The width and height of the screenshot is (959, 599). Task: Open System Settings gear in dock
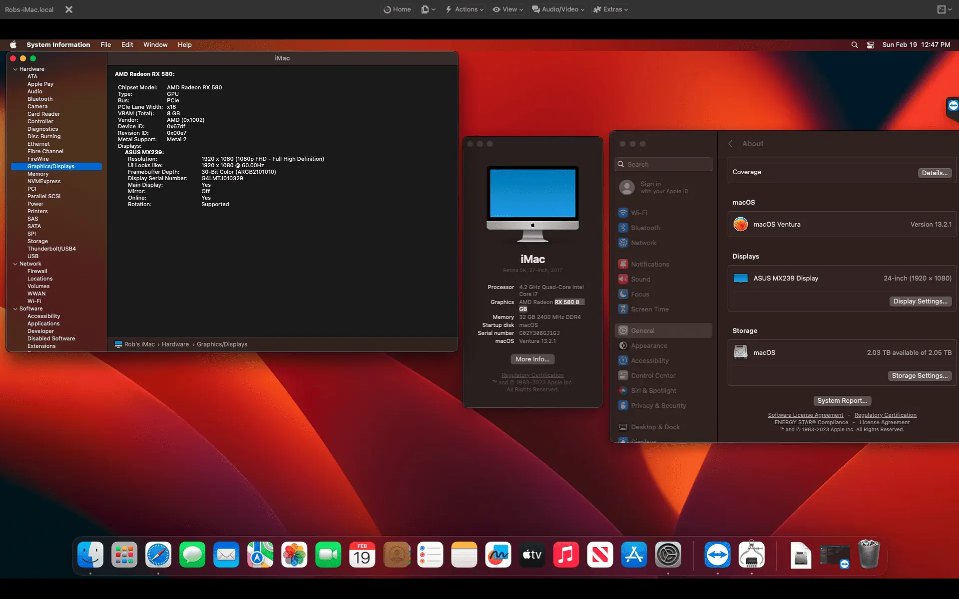pos(668,555)
